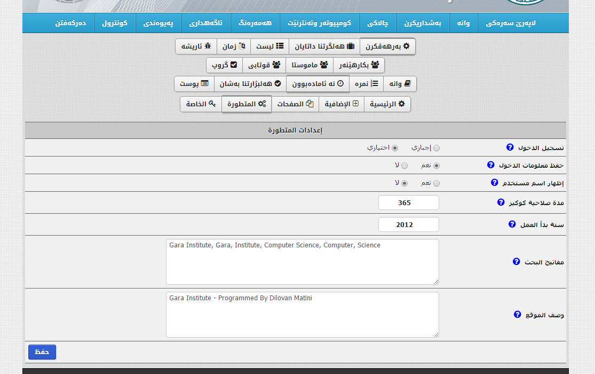Click the cookie validity field showing 365
This screenshot has width=595, height=374.
[408, 203]
